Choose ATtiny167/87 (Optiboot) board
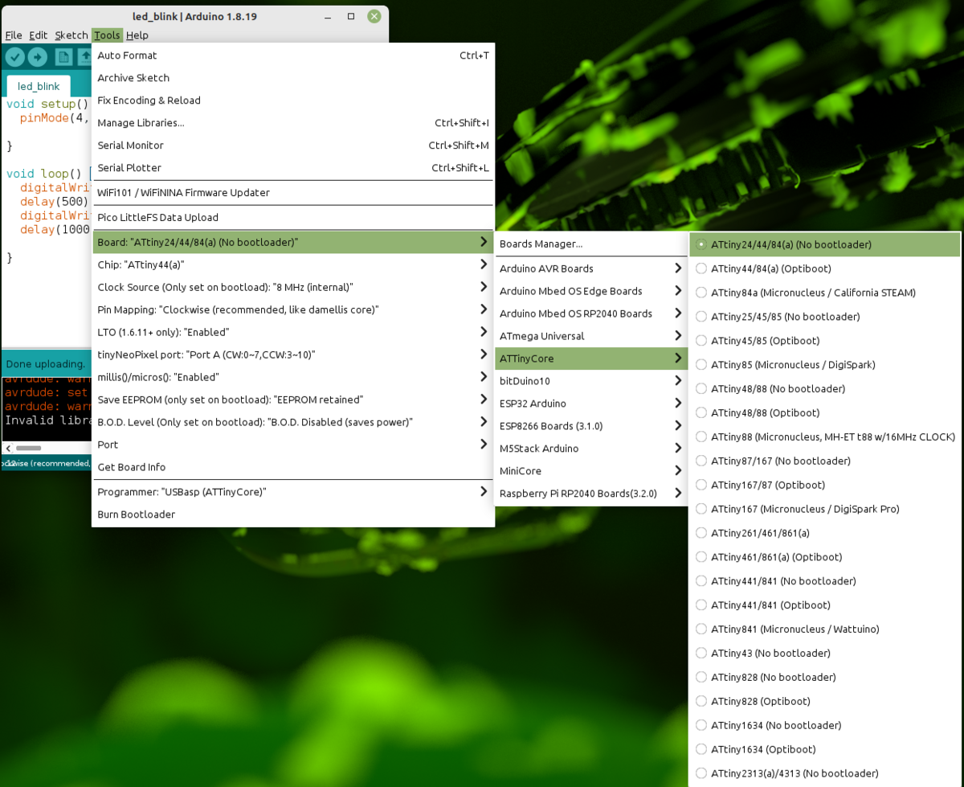Viewport: 964px width, 787px height. click(825, 485)
